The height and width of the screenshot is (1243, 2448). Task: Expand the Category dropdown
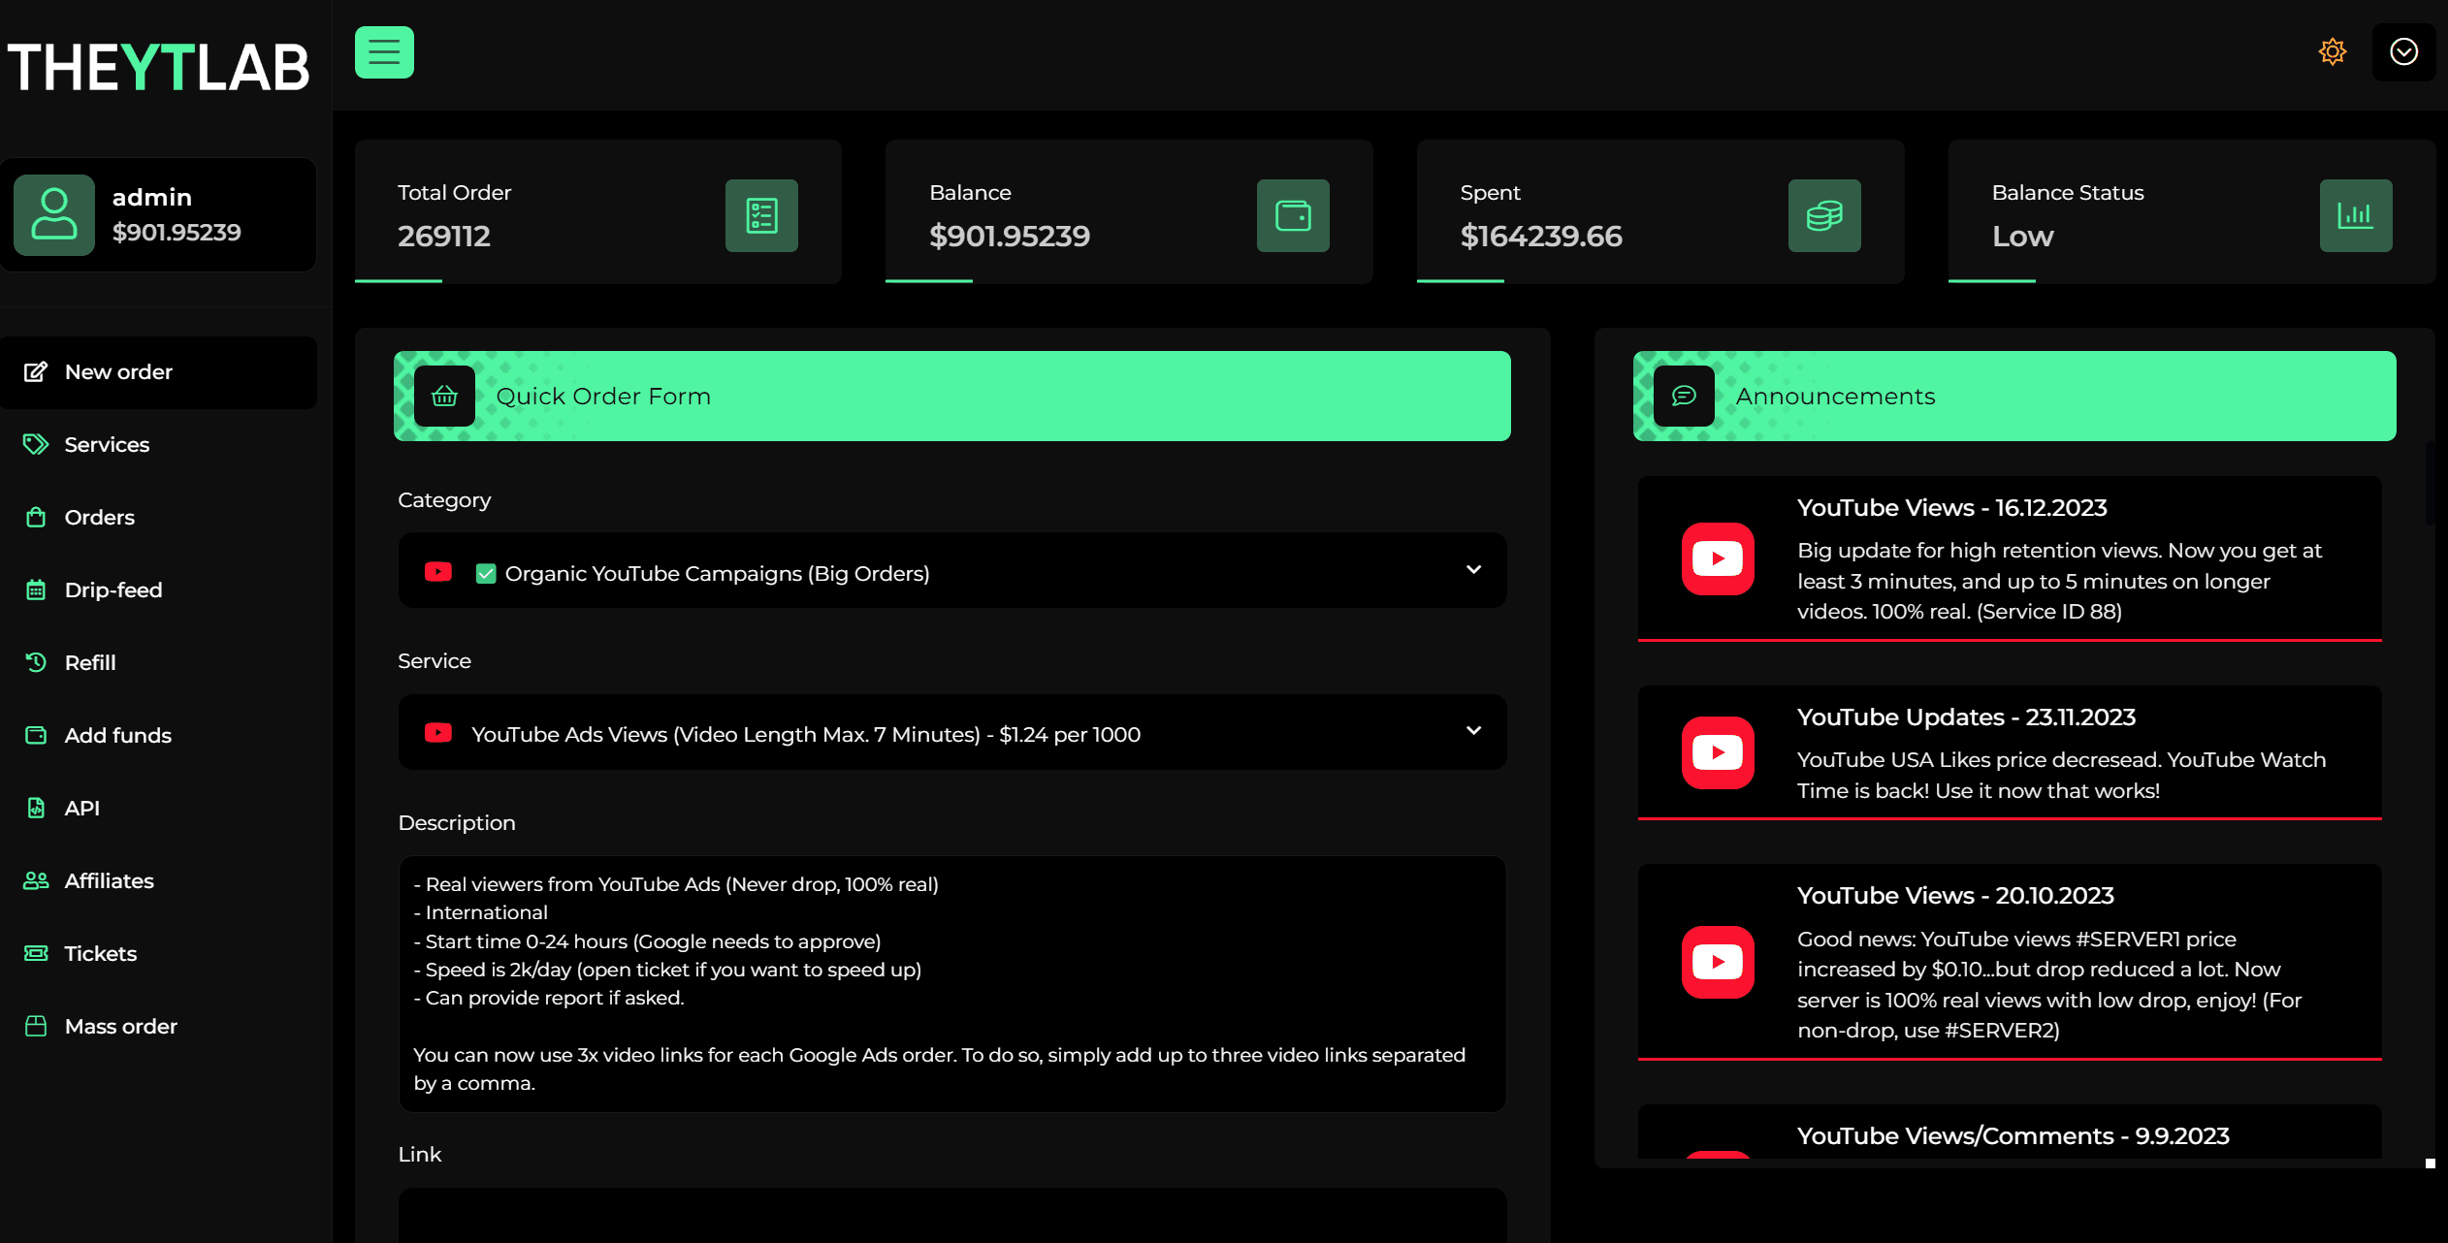tap(1473, 570)
